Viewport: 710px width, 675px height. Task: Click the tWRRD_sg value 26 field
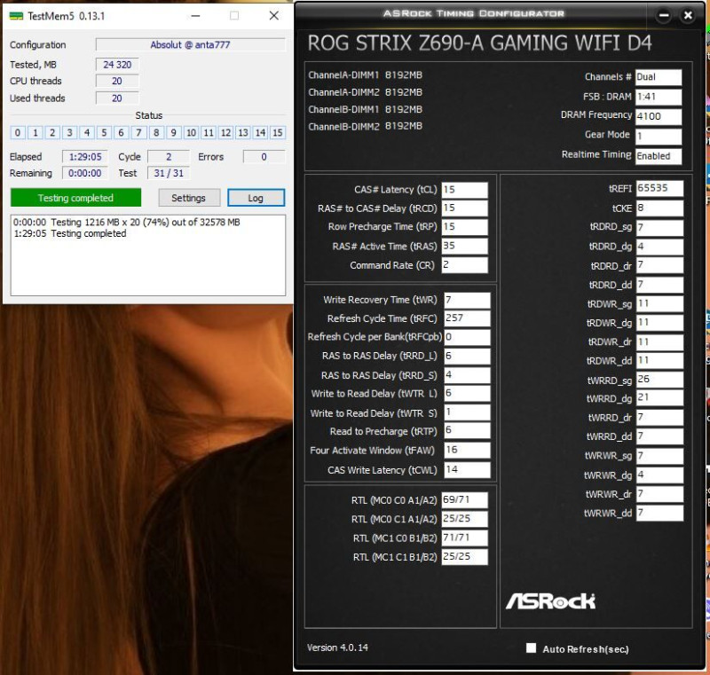point(659,380)
